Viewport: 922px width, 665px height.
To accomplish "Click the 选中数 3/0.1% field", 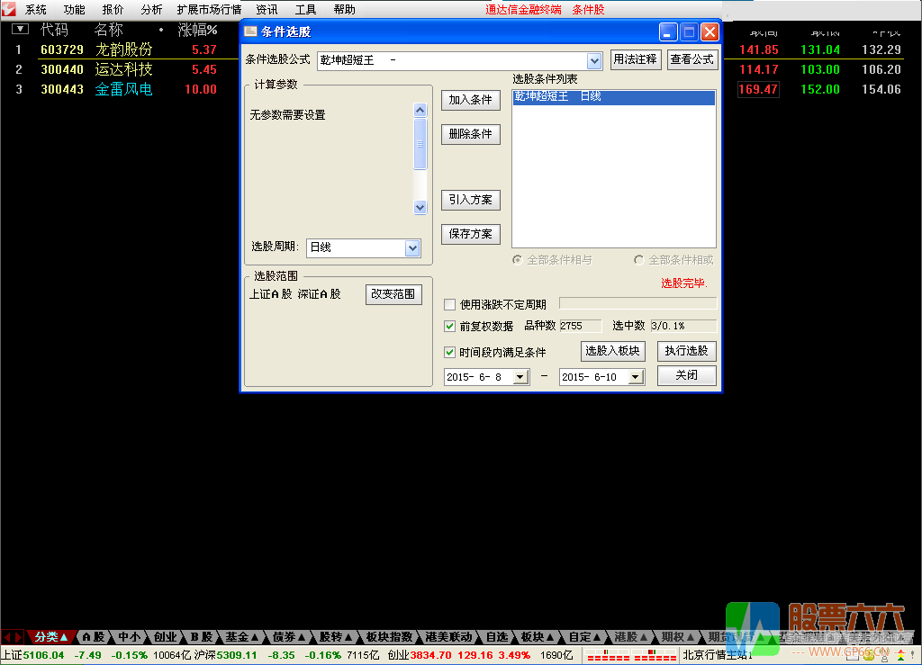I will pyautogui.click(x=684, y=326).
